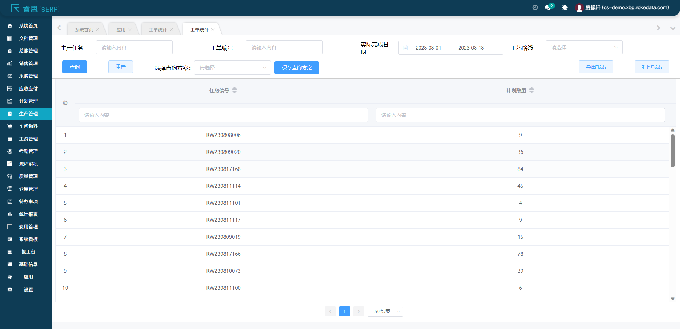680x329 pixels.
Task: Close the active 工单统计 tab
Action: click(213, 30)
